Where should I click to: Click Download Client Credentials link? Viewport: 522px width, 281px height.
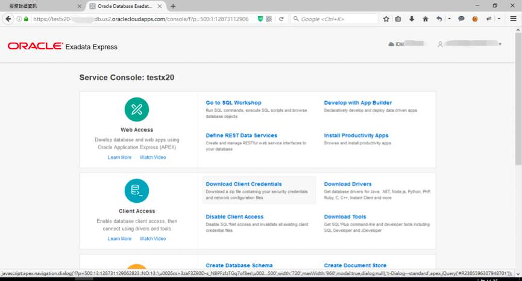click(244, 184)
